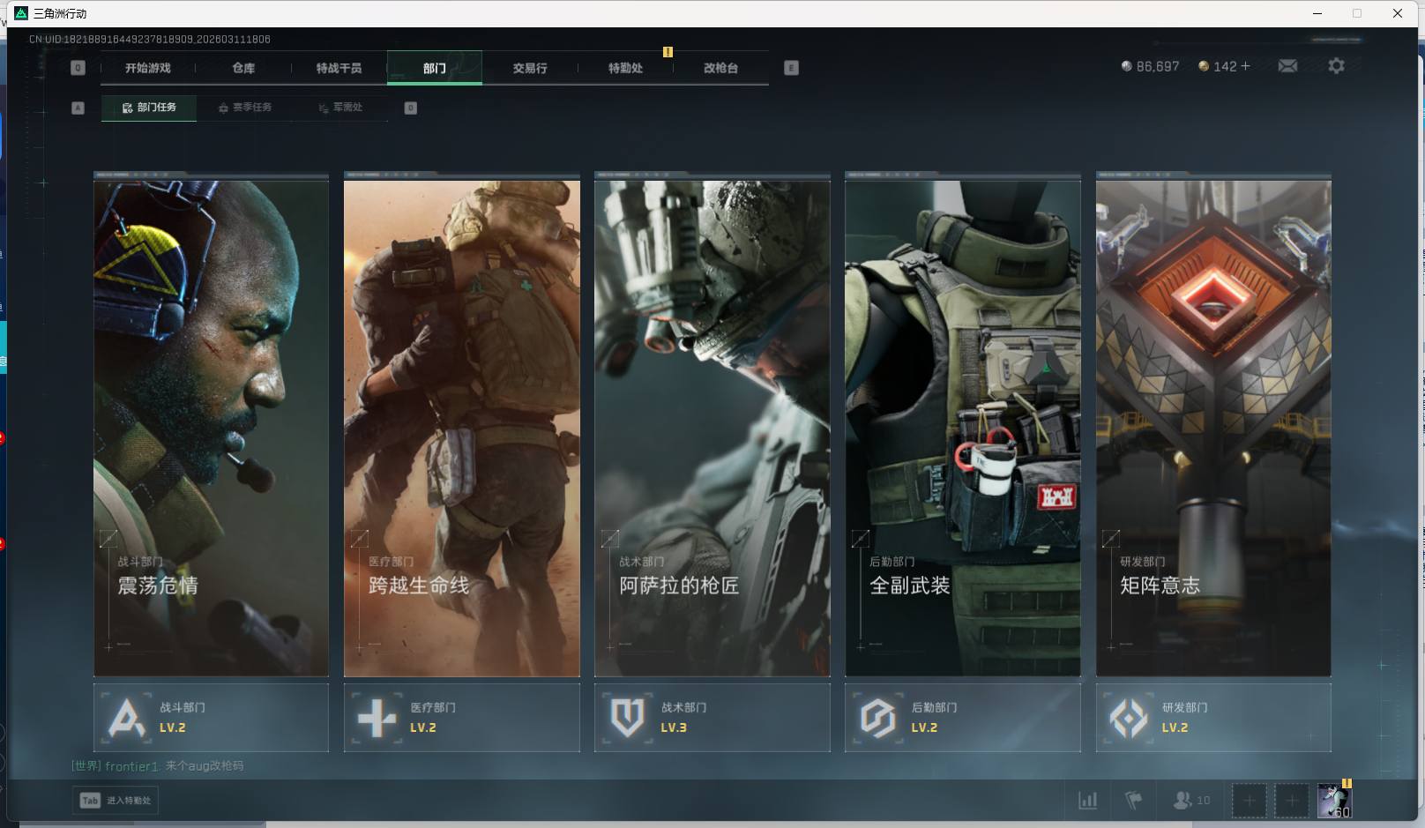This screenshot has width=1425, height=828.
Task: Click the flag icon in bottom bar
Action: [x=1134, y=801]
